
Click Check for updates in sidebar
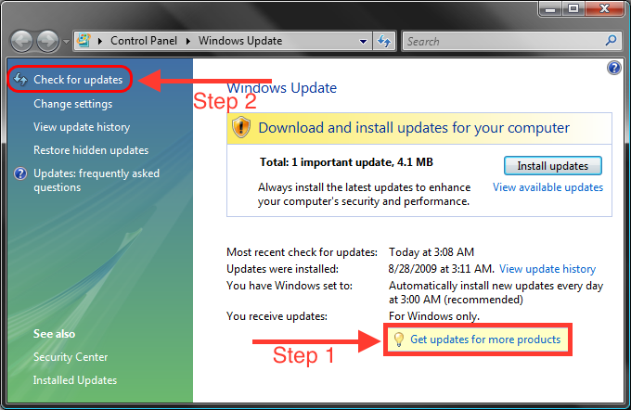pyautogui.click(x=77, y=80)
